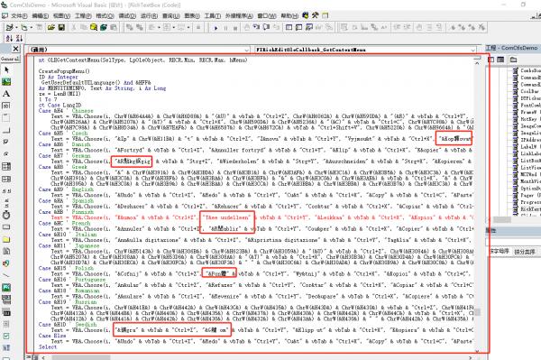The height and width of the screenshot is (360, 541).
Task: Open the 视图(V) menu
Action: pyautogui.click(x=61, y=16)
